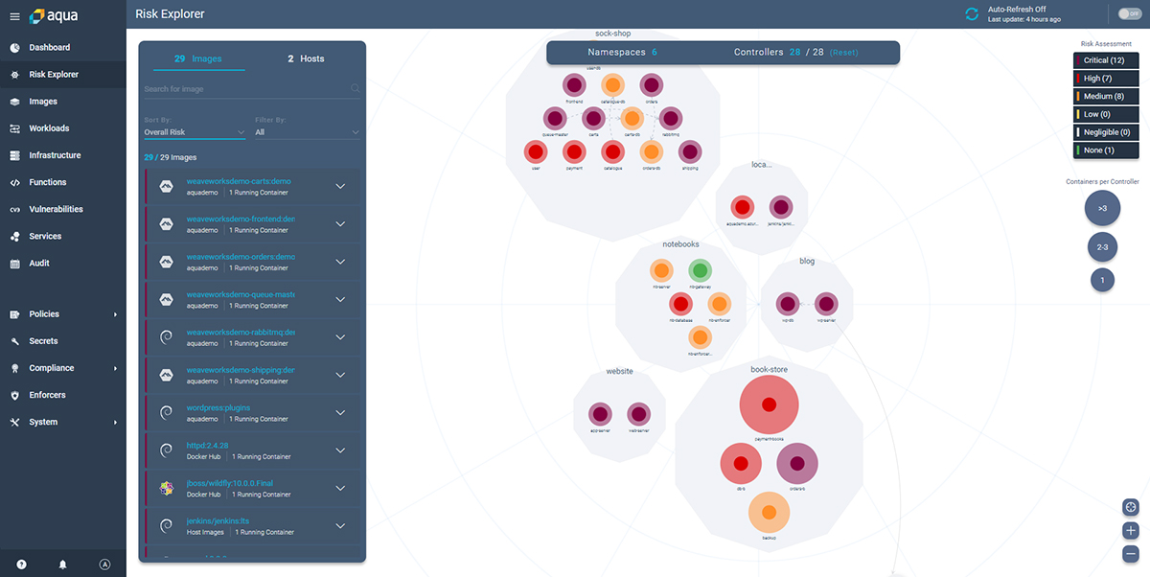This screenshot has width=1150, height=577.
Task: Switch to the 29 Images tab
Action: pyautogui.click(x=197, y=58)
